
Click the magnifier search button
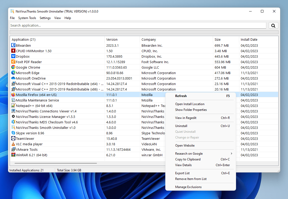273,26
